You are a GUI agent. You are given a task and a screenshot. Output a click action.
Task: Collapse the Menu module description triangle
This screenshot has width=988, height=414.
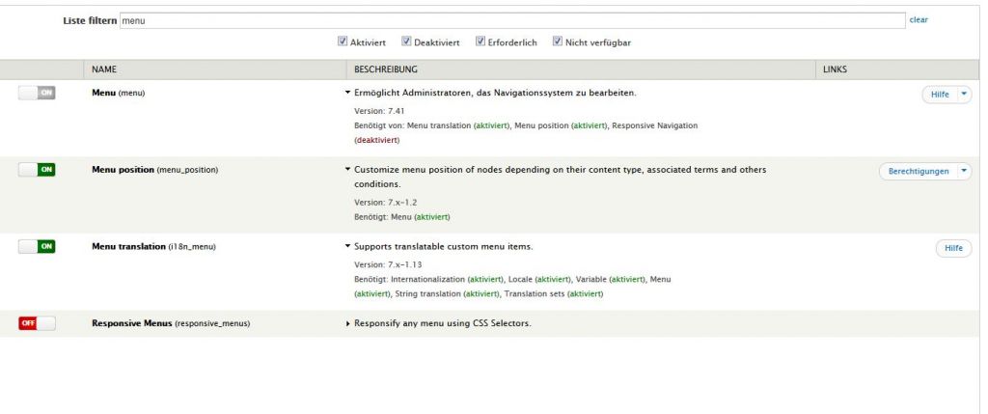pos(347,93)
